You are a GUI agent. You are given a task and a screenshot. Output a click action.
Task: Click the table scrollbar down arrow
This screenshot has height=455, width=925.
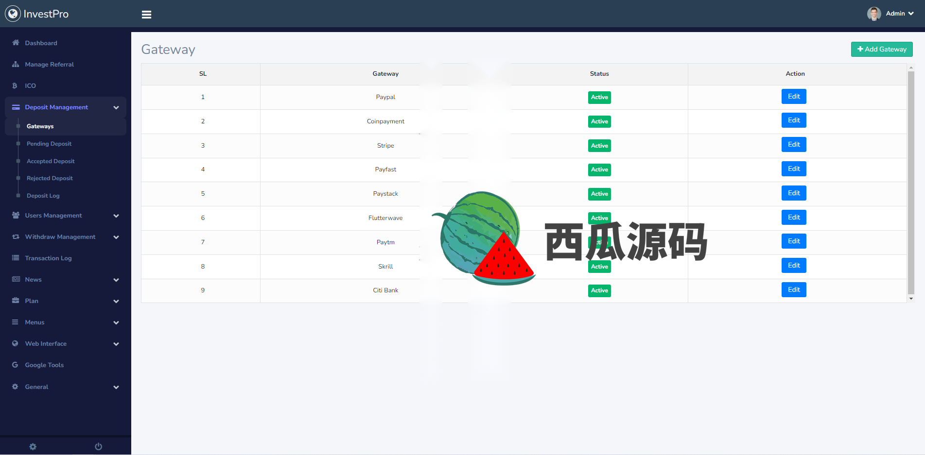pos(911,299)
